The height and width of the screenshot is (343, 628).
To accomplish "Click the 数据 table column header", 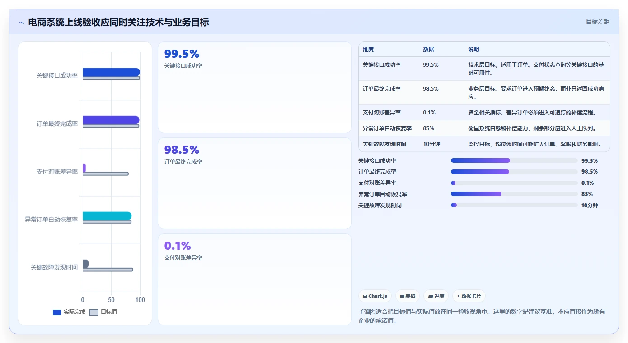I will point(428,50).
